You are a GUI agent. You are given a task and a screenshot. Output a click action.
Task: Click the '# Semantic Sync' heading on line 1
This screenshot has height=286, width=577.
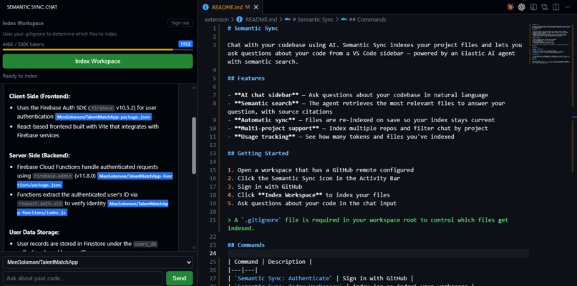pyautogui.click(x=253, y=29)
